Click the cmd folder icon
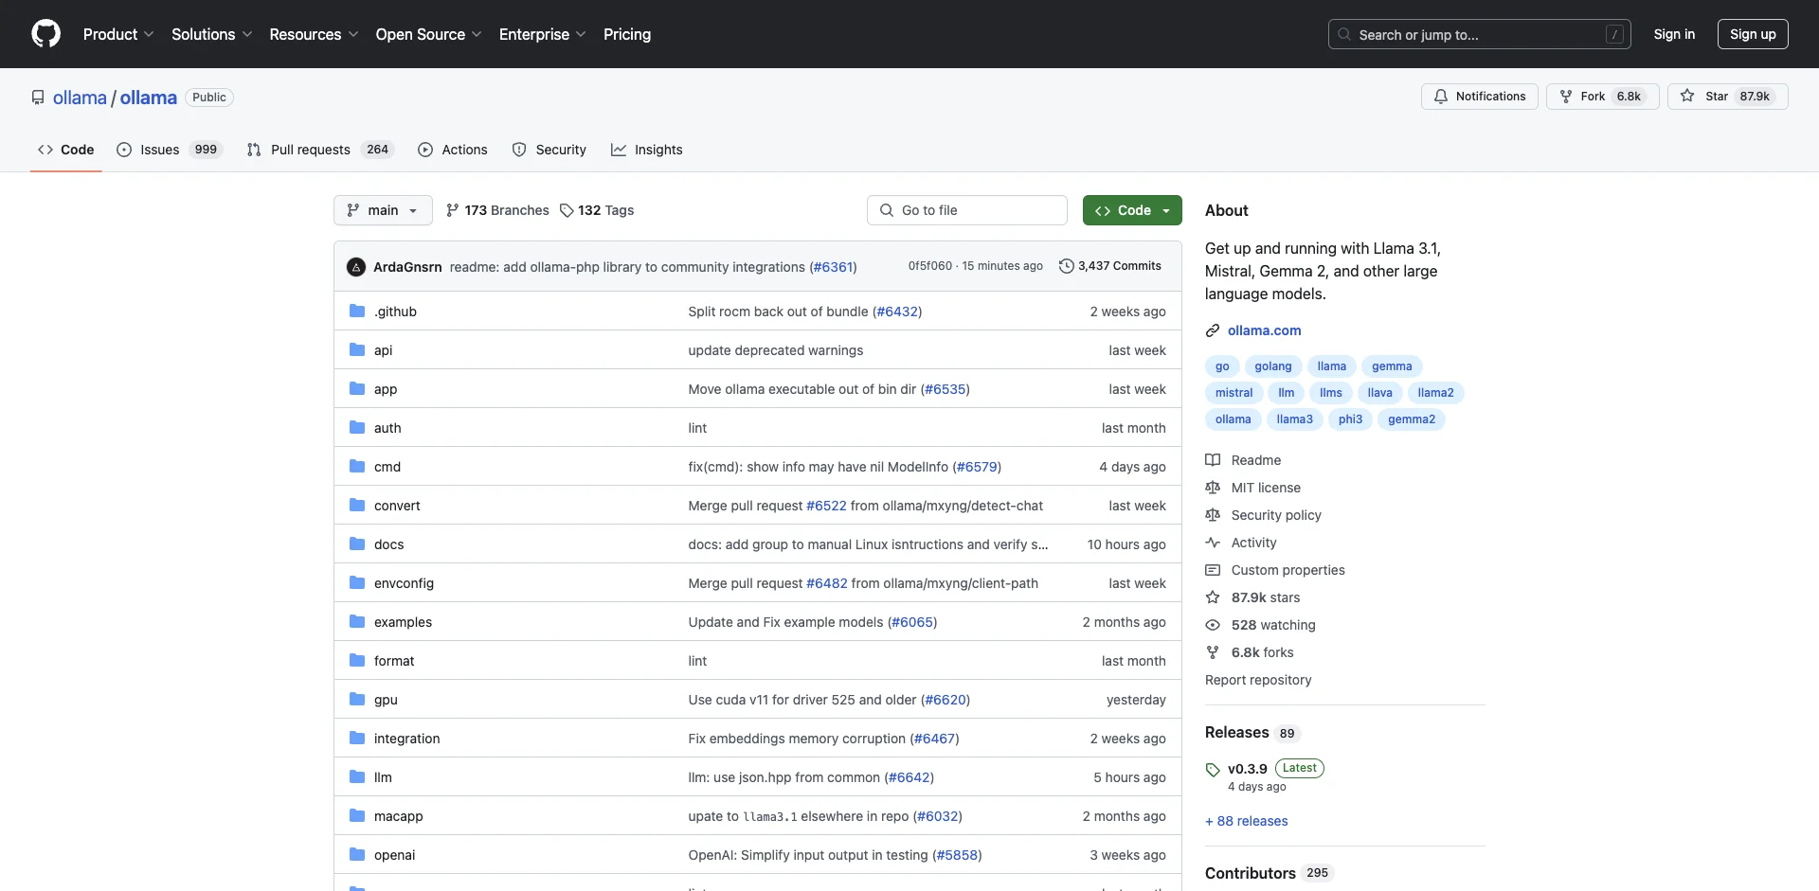Viewport: 1819px width, 891px height. (x=357, y=467)
